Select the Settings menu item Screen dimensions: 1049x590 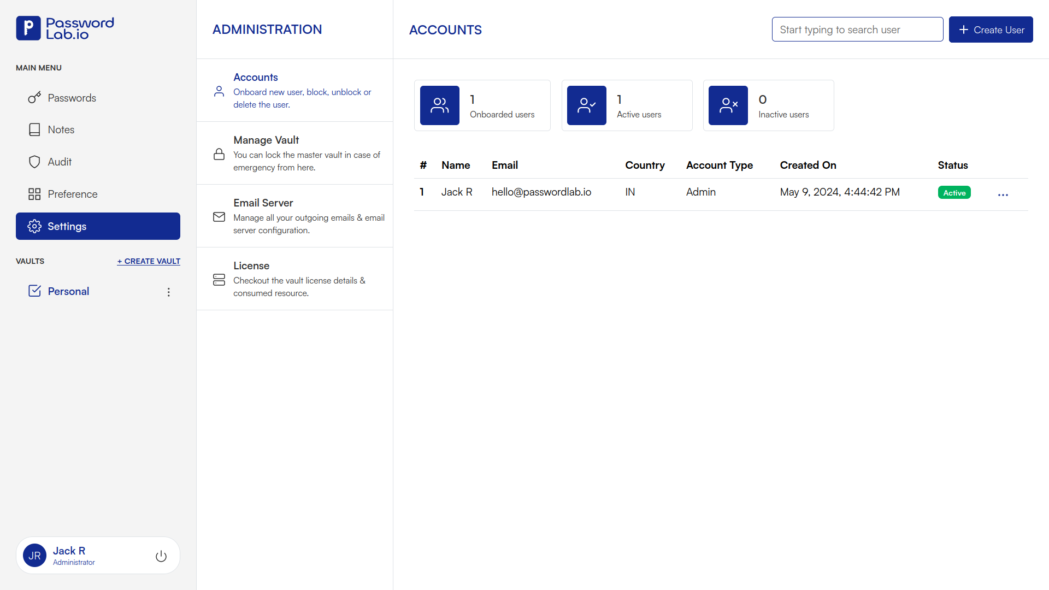98,226
